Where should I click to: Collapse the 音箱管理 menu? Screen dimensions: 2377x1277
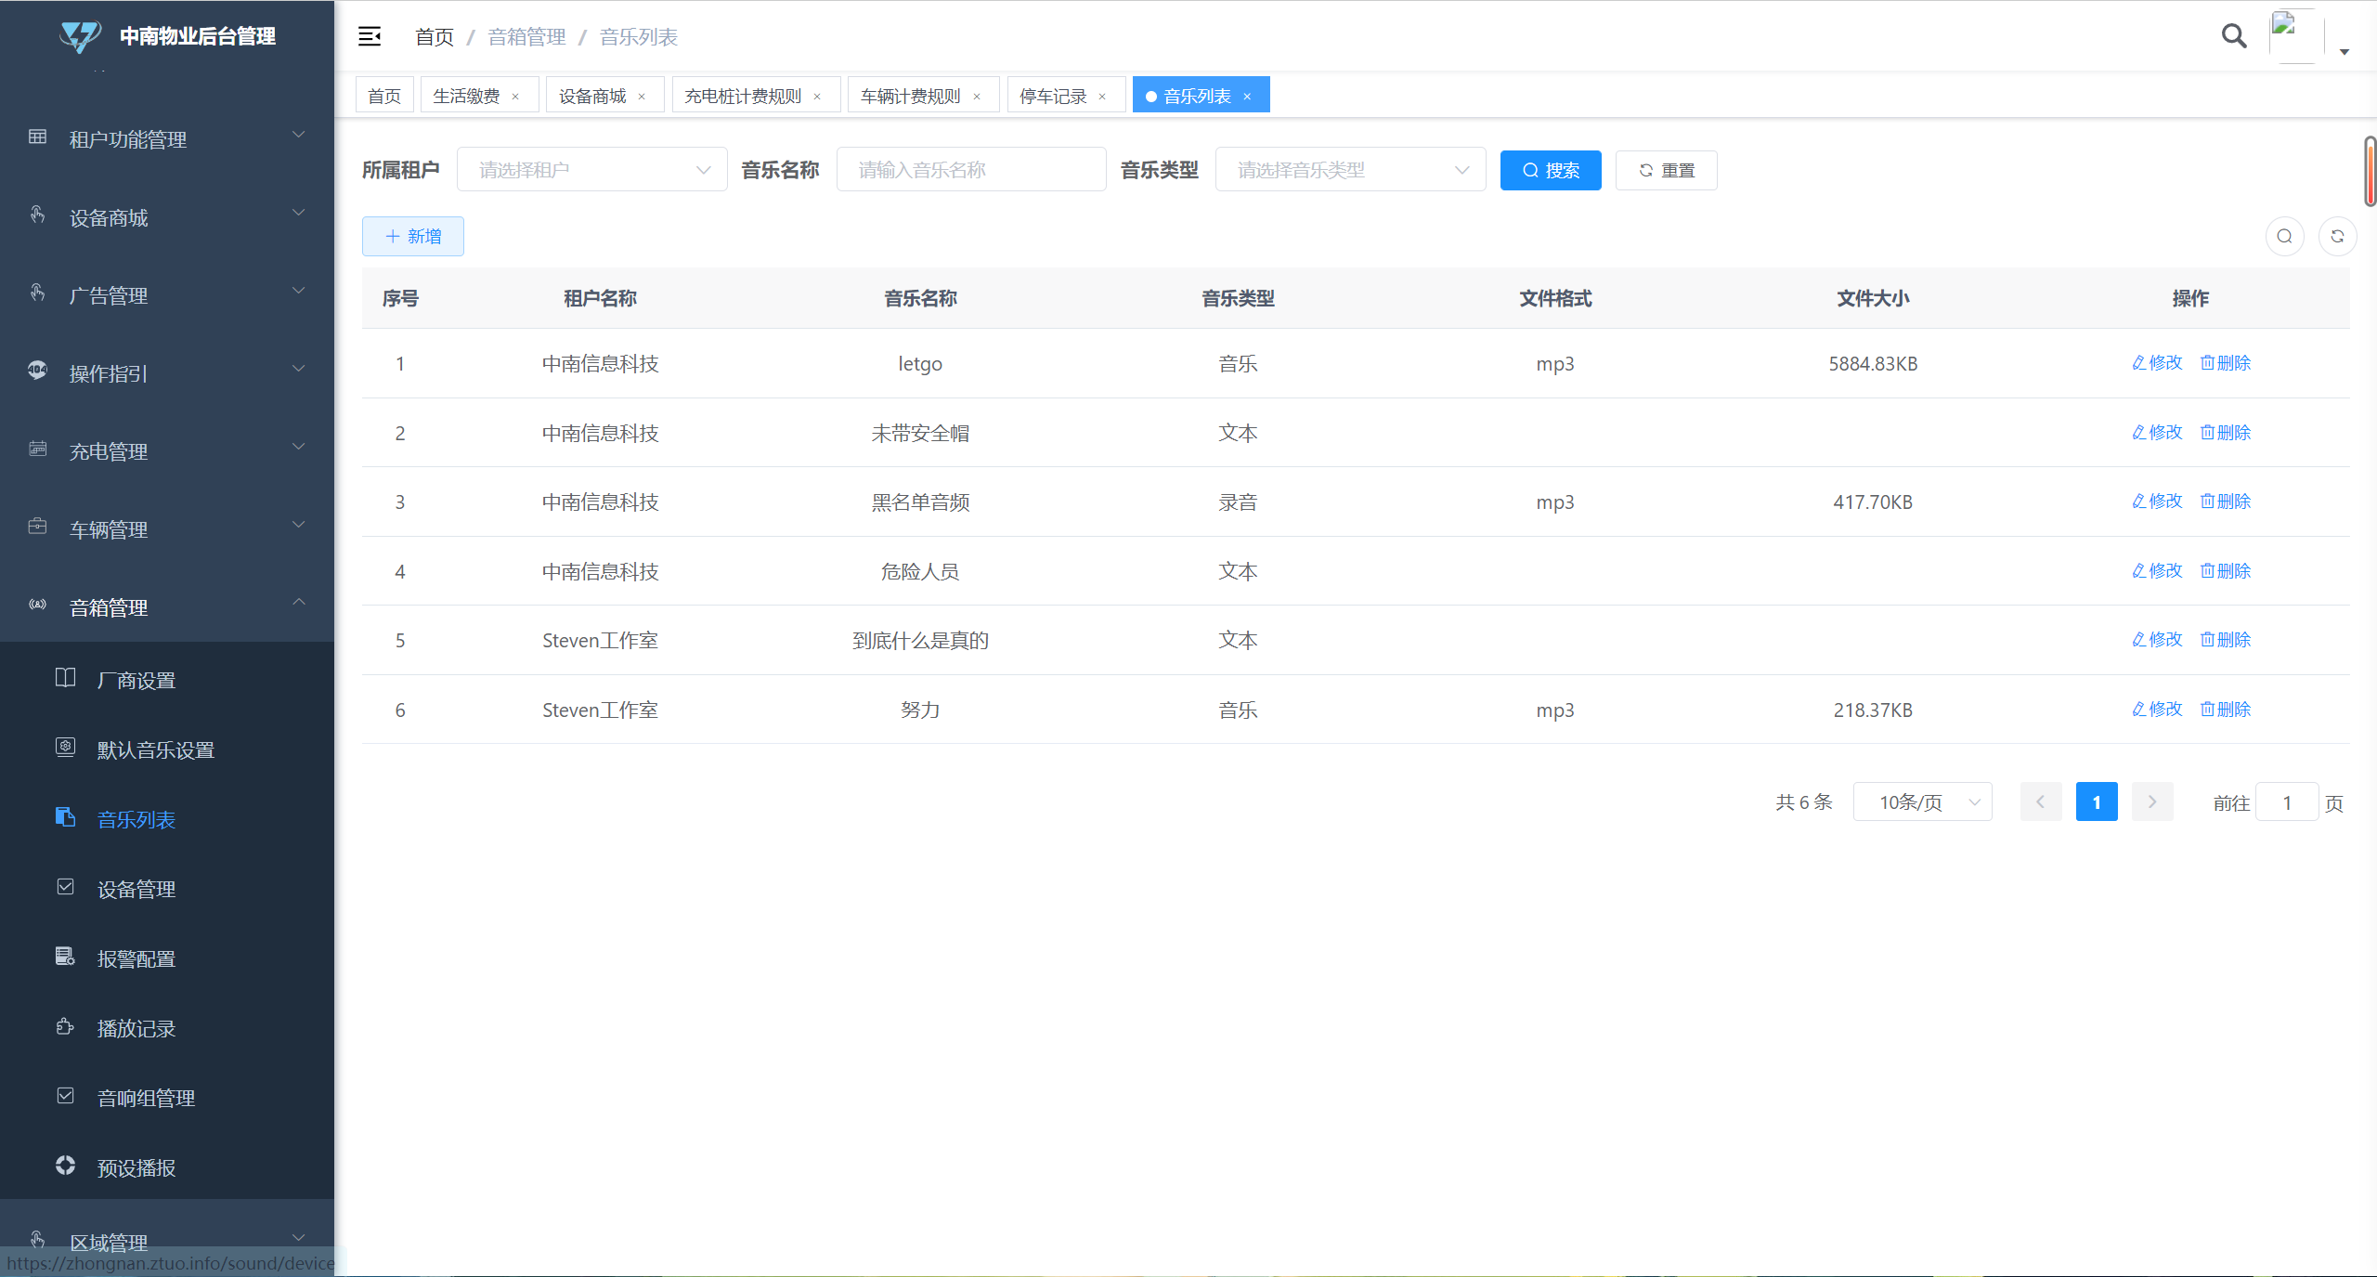point(167,606)
